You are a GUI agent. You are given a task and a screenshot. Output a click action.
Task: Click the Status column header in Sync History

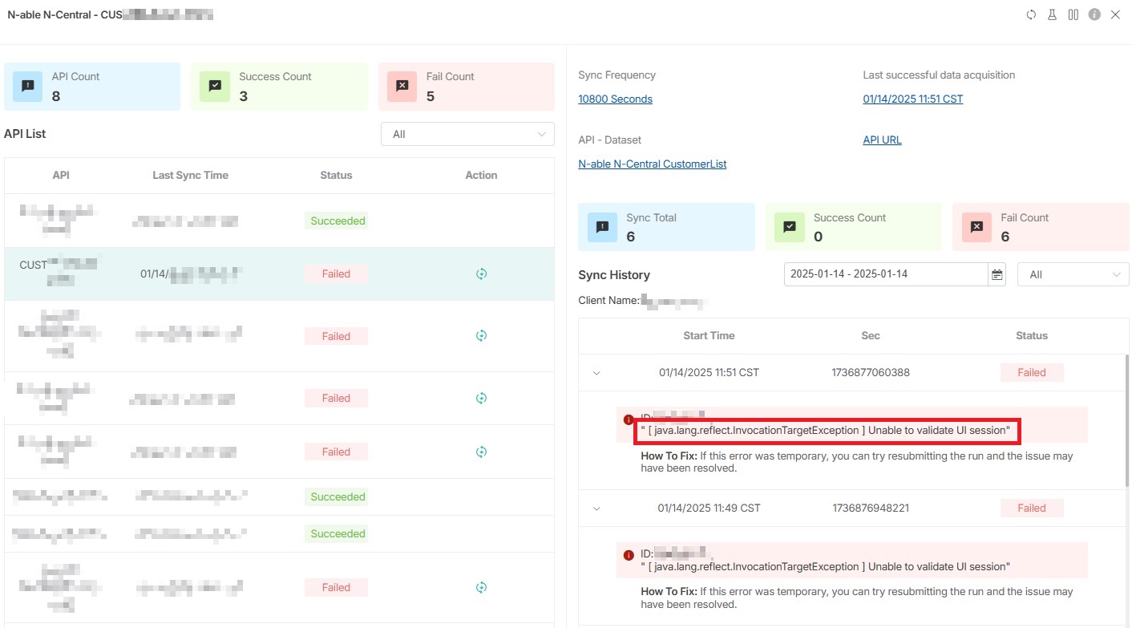click(1031, 335)
